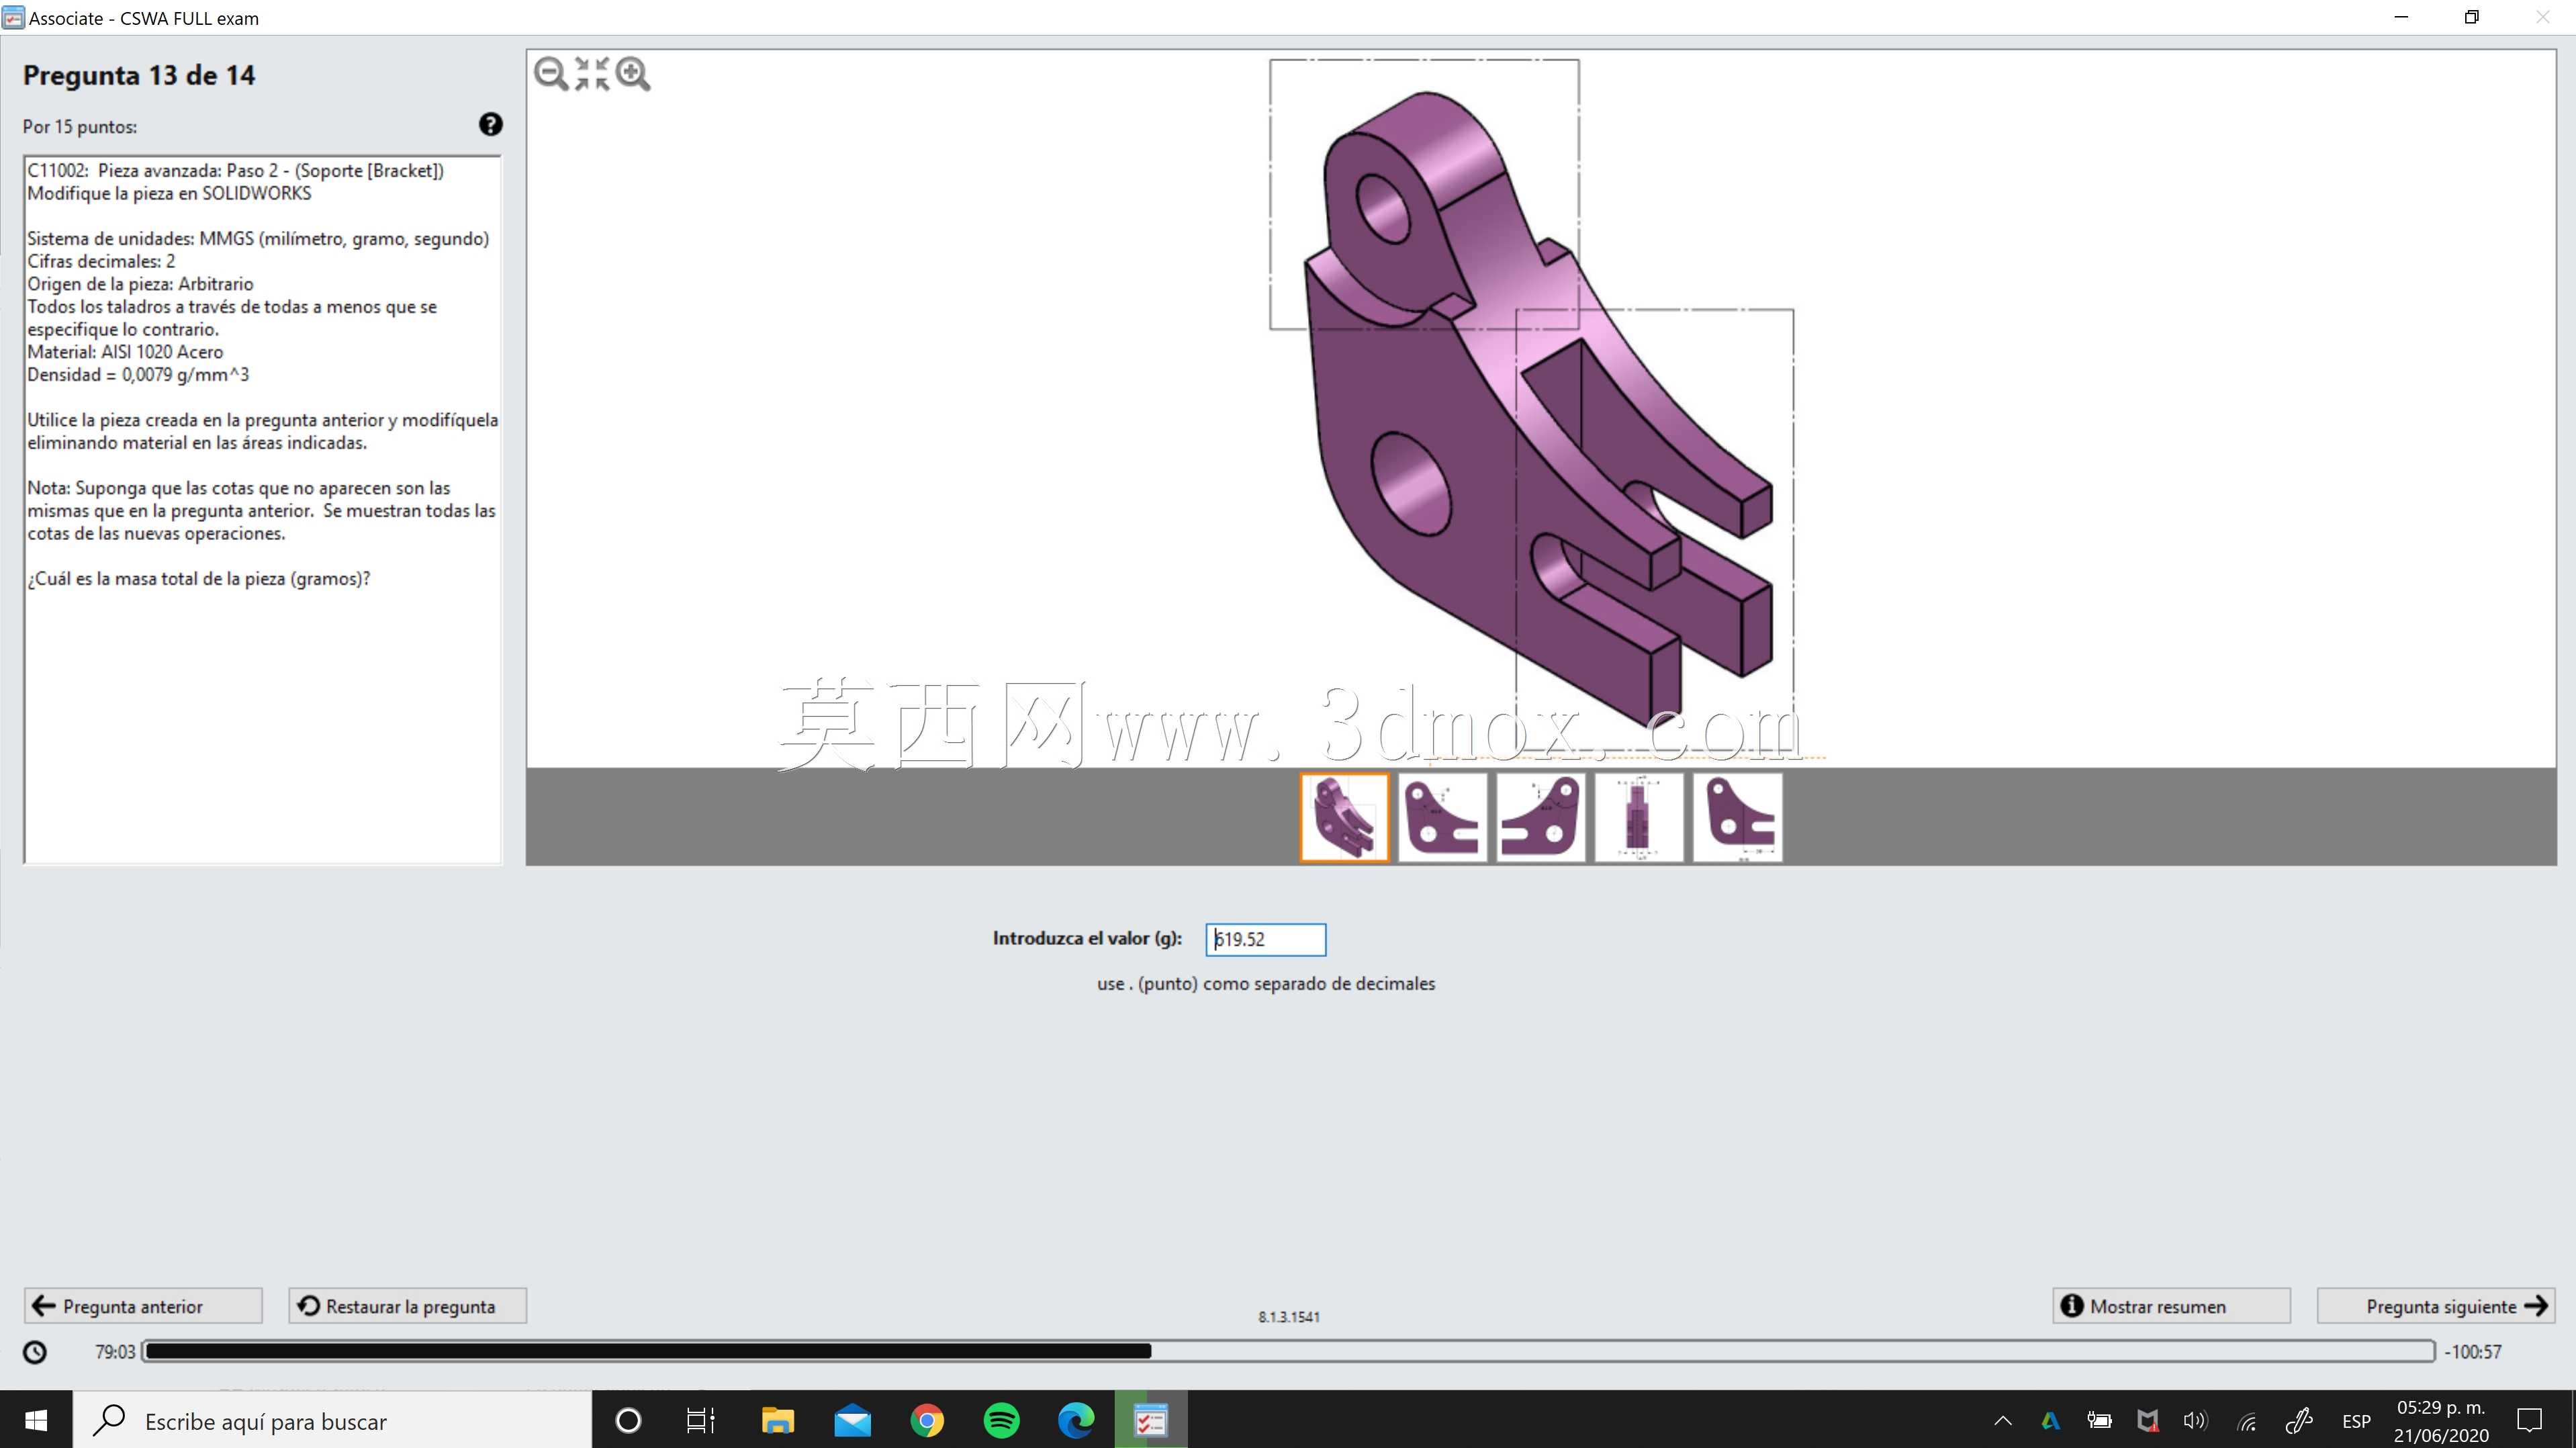The height and width of the screenshot is (1448, 2576).
Task: Open the Mail app on taskbar
Action: pos(852,1420)
